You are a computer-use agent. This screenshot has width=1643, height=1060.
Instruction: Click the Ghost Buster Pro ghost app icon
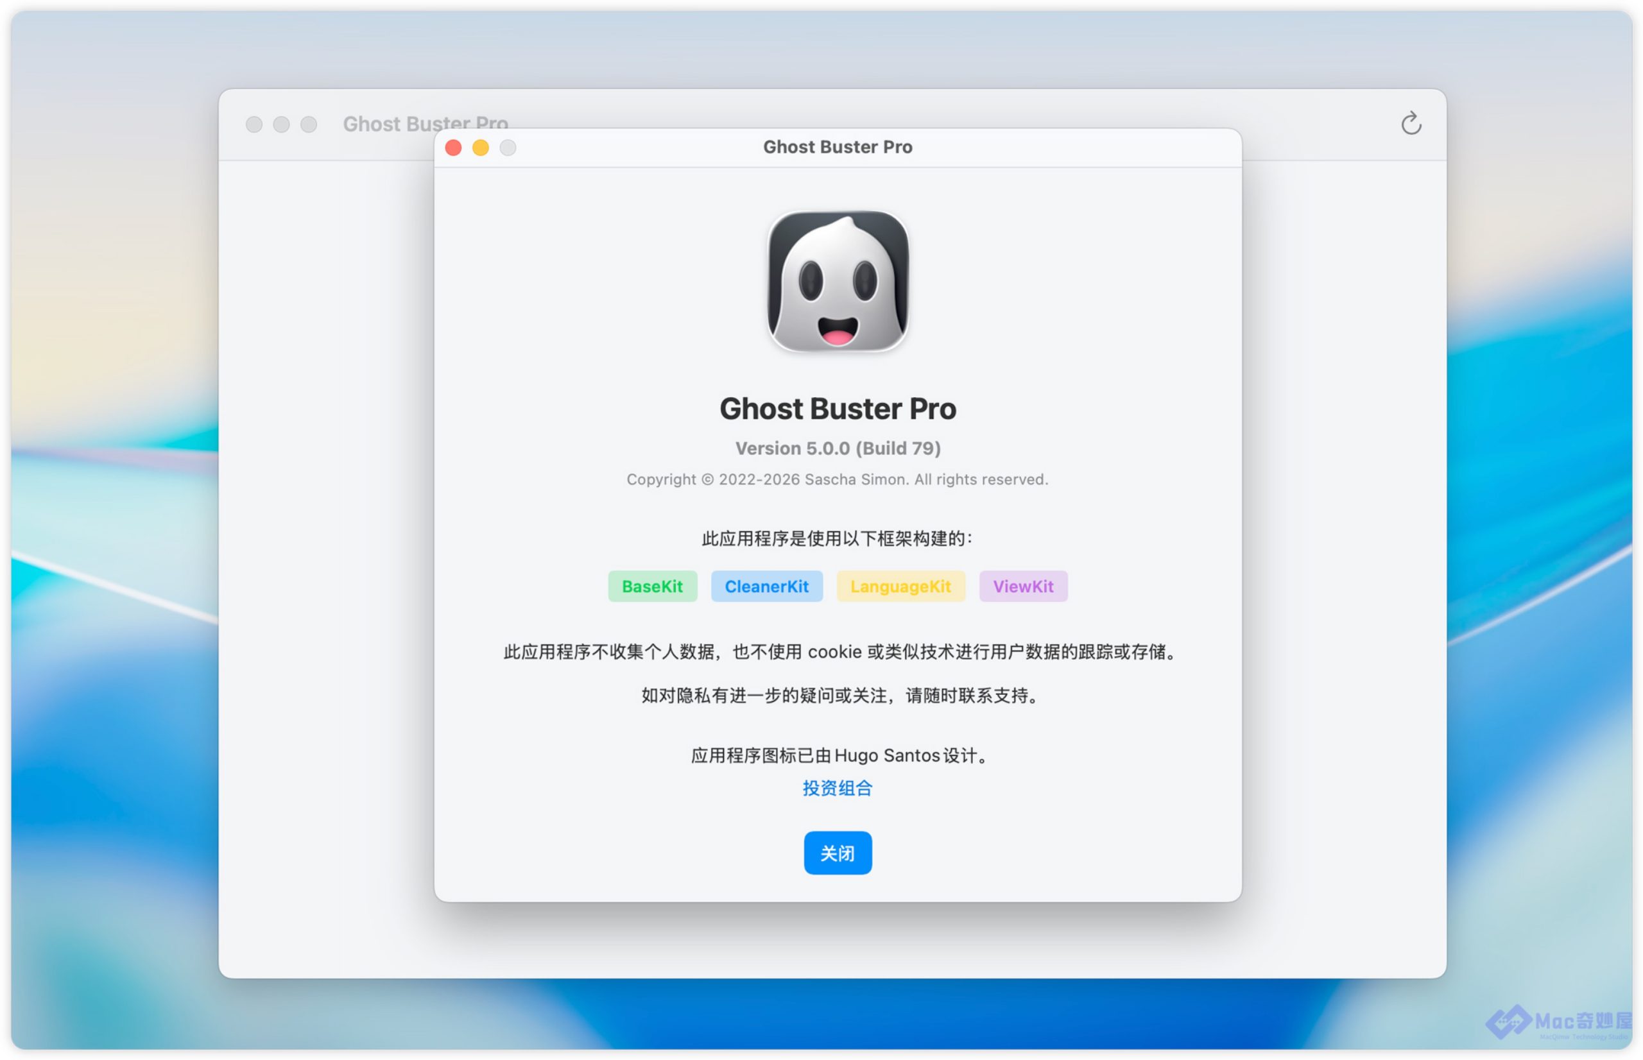coord(838,282)
